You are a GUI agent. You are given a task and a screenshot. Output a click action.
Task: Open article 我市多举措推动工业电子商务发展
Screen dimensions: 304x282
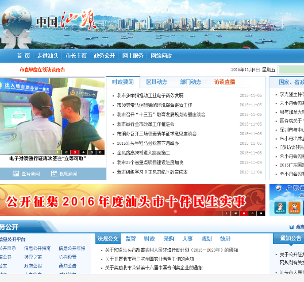[150, 96]
